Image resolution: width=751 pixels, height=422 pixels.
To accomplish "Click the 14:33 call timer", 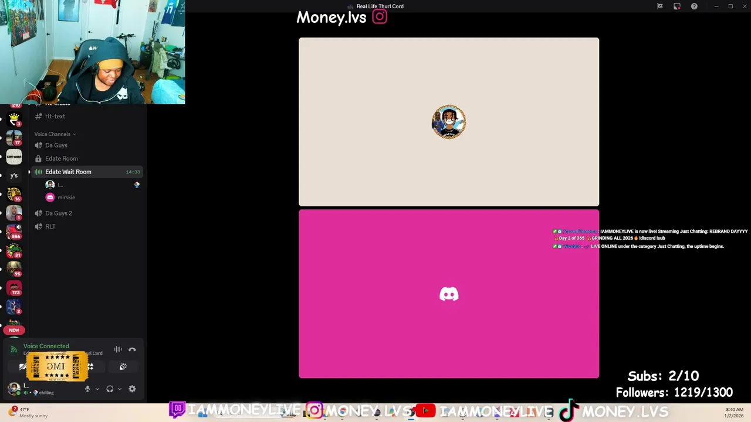I will point(133,172).
